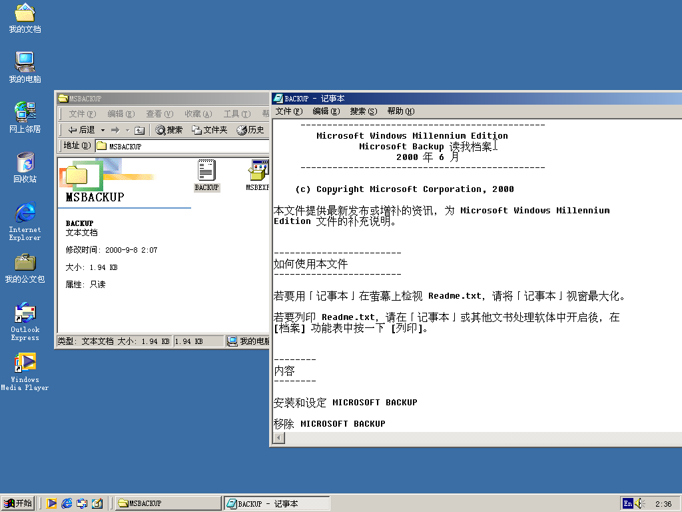Open 收藏(A) menu in MSBACKUP window
The height and width of the screenshot is (512, 682).
[198, 114]
